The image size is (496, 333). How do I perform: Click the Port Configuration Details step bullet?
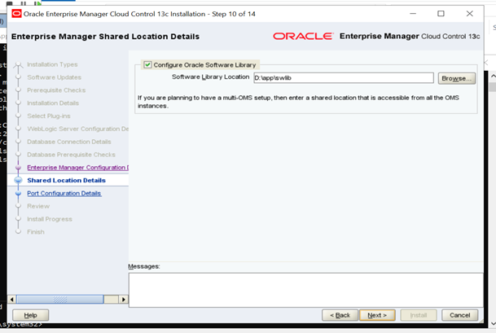coord(17,194)
